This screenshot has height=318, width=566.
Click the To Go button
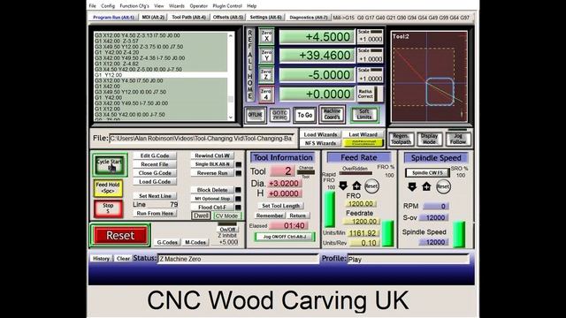point(304,115)
